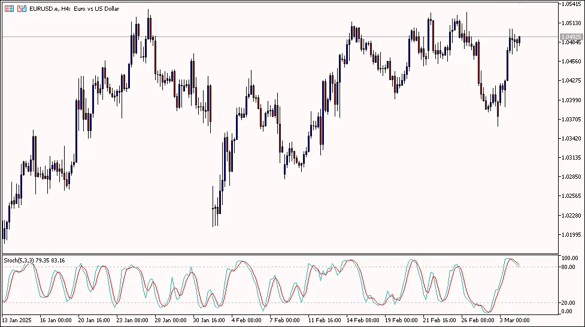Click the 20.00 stochastic level label
The image size is (585, 327).
point(568,303)
